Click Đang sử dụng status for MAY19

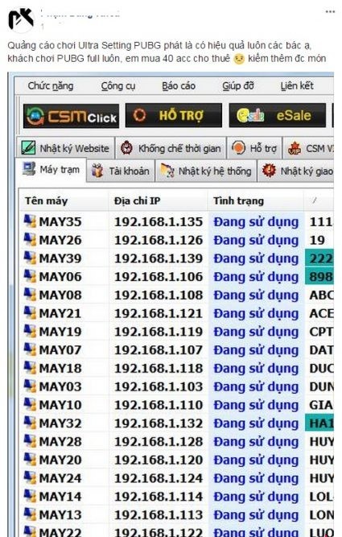click(x=256, y=332)
